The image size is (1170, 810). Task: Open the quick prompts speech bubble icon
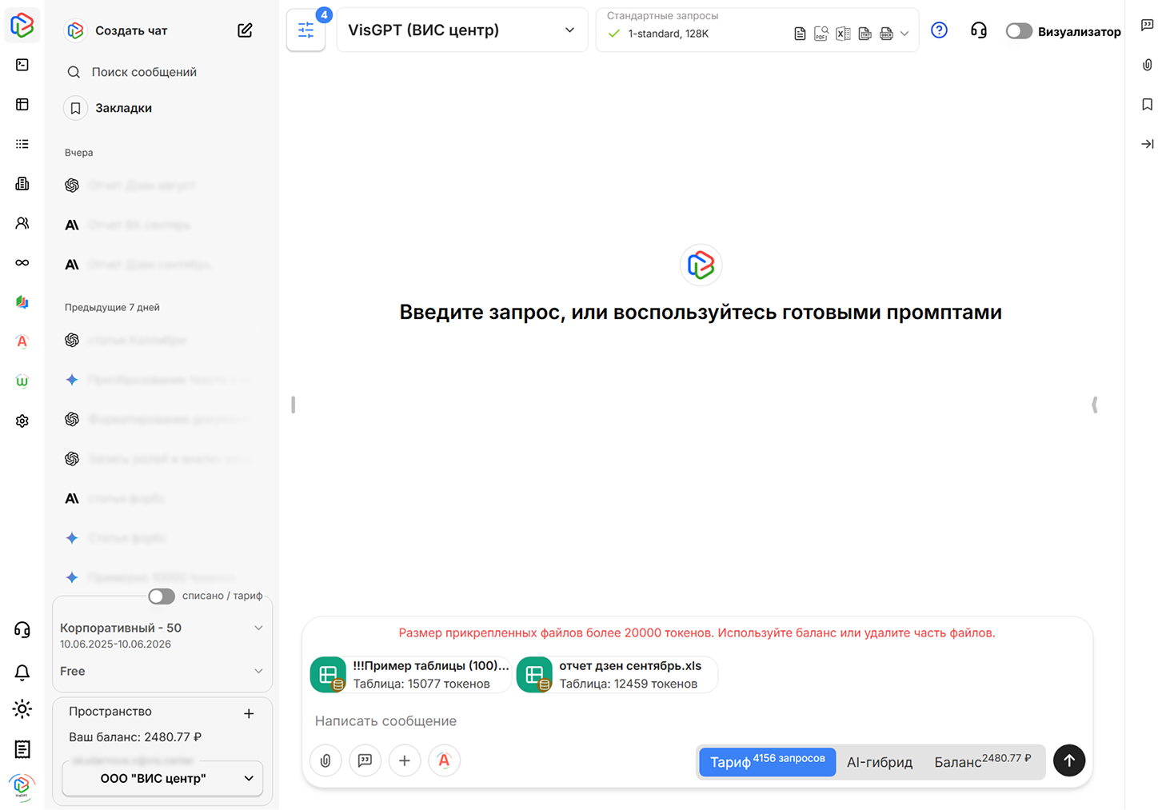(x=365, y=760)
